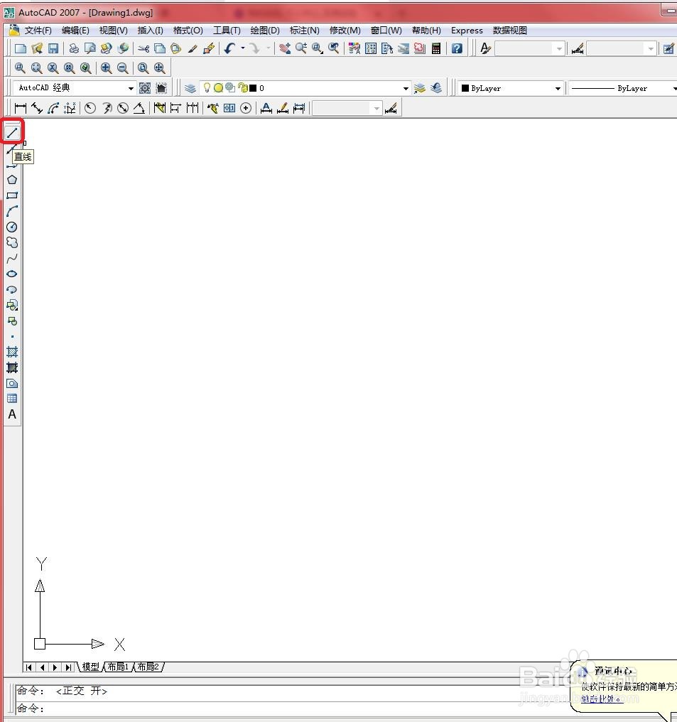Click the Insert Block tool
The image size is (677, 722).
point(12,306)
